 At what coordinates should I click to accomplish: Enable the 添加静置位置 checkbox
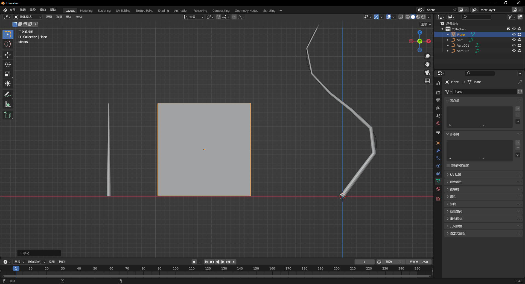448,166
